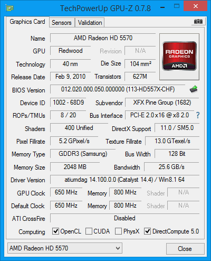Switch to the Sensors tab
The height and width of the screenshot is (261, 211).
pos(62,23)
